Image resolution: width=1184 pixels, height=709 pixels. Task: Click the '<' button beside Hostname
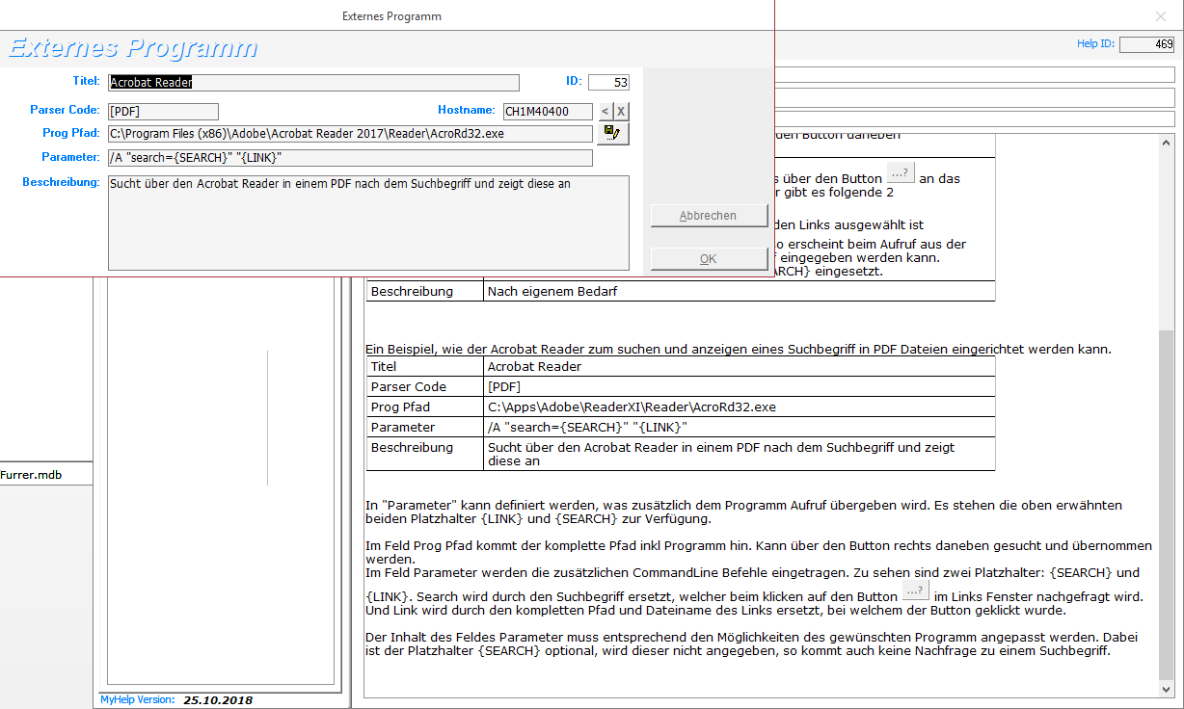[605, 112]
